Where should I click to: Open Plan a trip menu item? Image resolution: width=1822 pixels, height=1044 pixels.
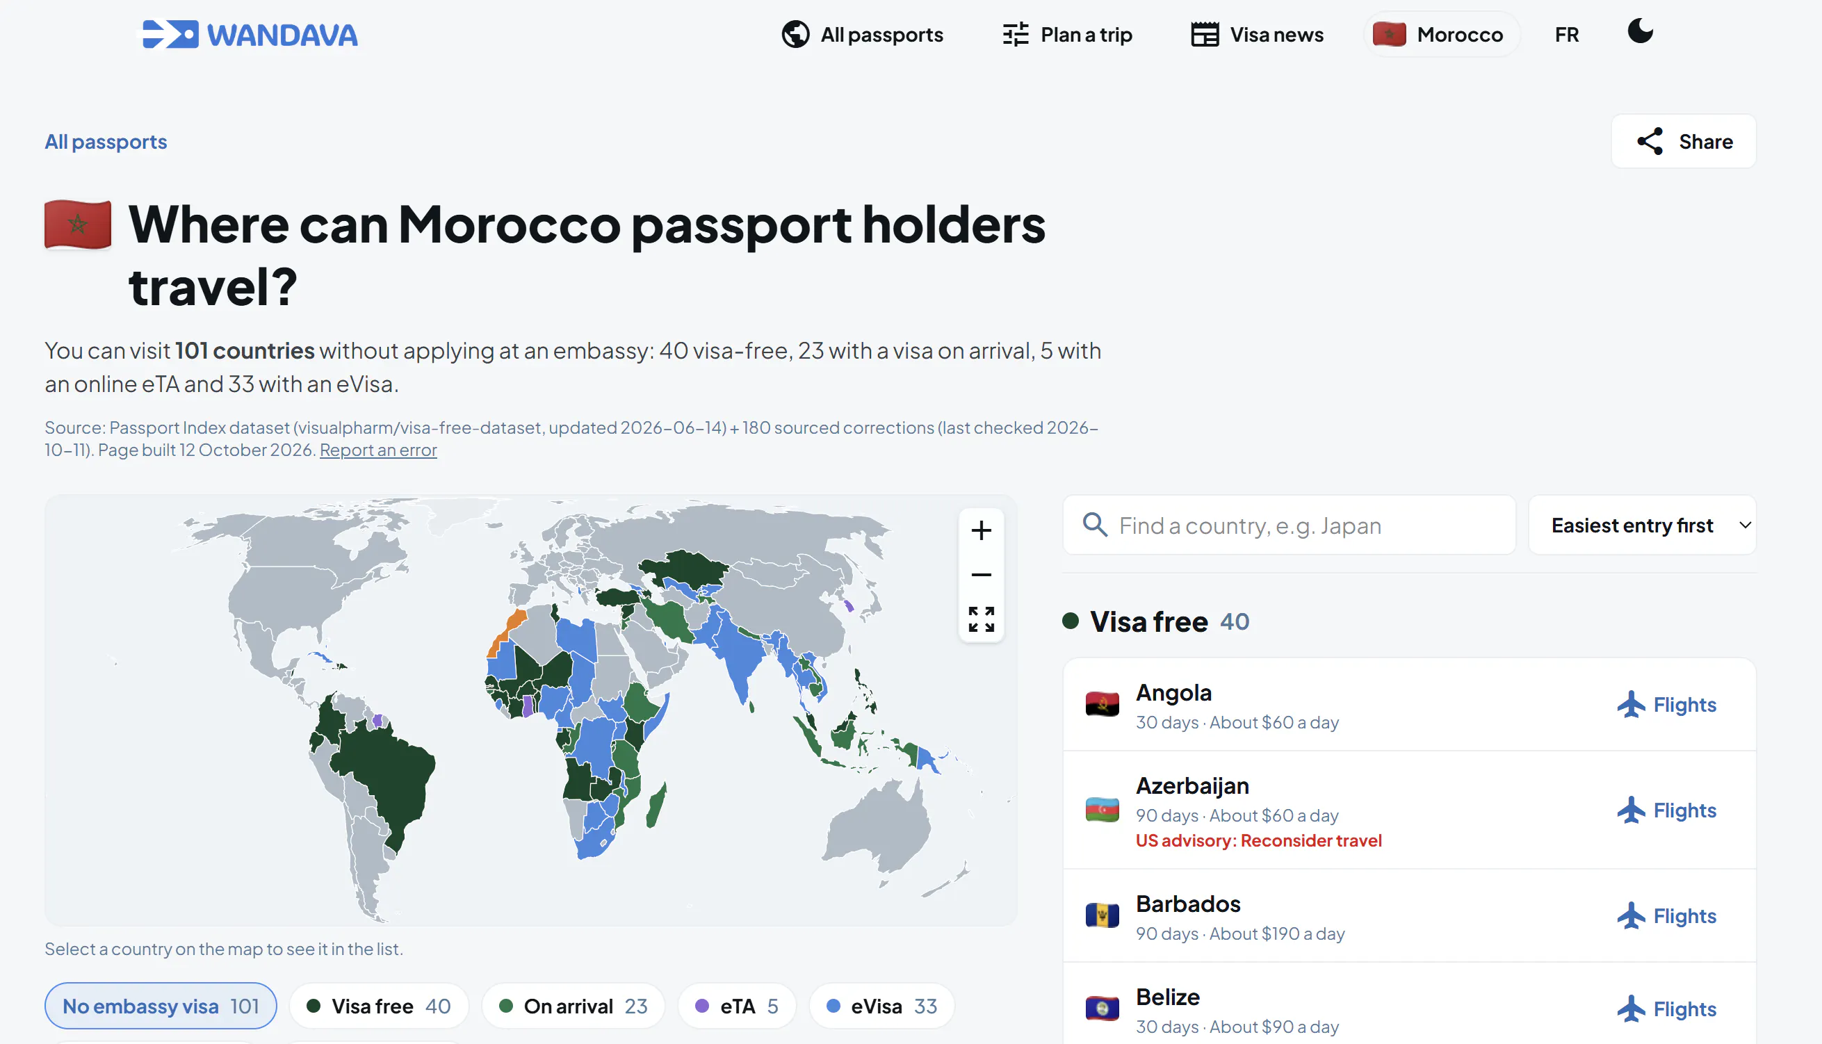pos(1067,35)
